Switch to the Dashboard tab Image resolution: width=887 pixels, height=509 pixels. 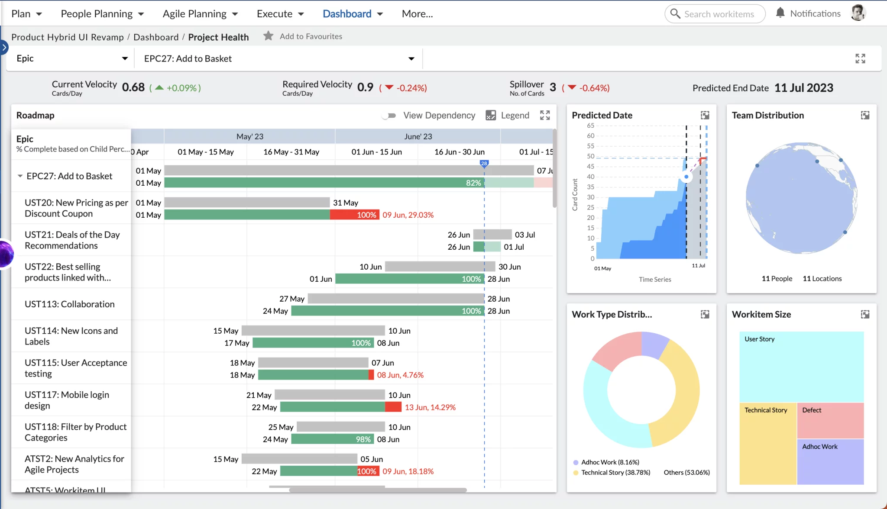pos(347,13)
